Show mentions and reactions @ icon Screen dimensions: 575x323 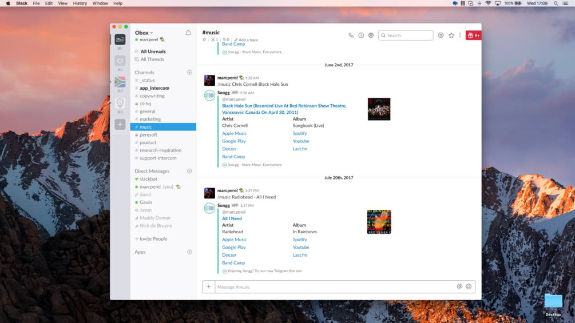(x=441, y=35)
